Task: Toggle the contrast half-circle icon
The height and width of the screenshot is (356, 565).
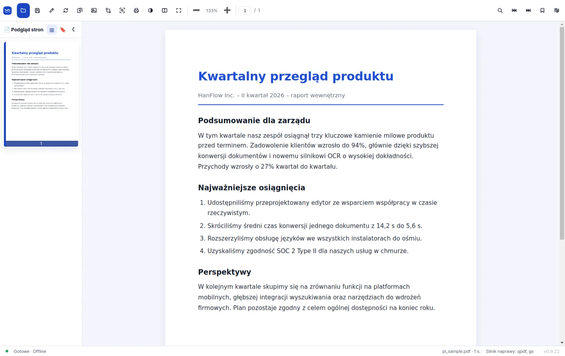Action: pyautogui.click(x=150, y=11)
